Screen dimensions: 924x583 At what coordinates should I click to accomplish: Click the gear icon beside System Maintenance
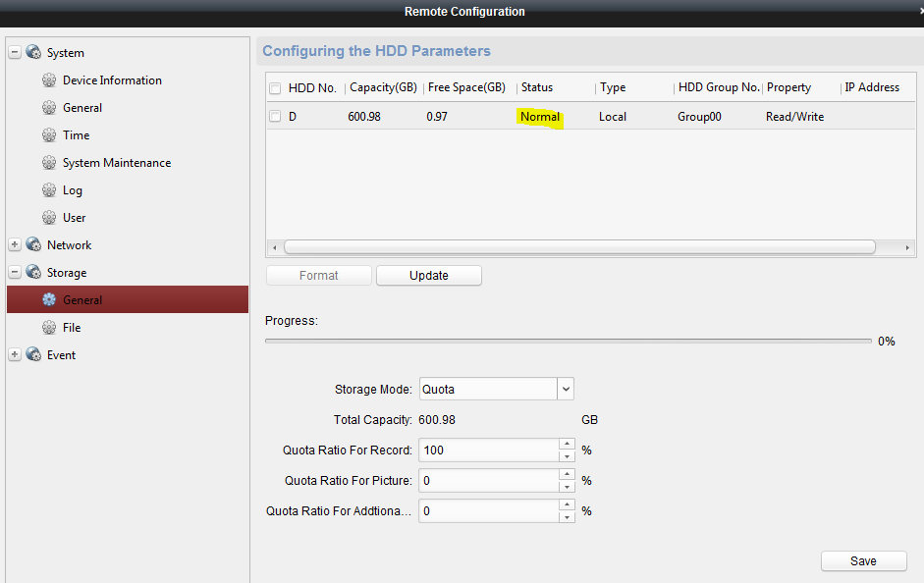[49, 163]
